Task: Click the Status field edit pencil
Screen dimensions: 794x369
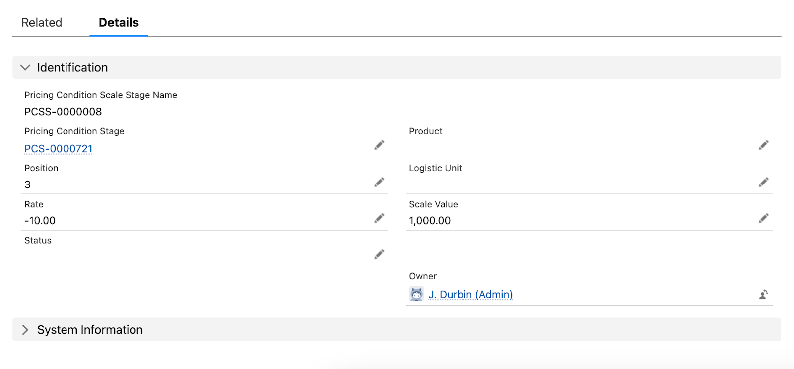Action: coord(379,254)
